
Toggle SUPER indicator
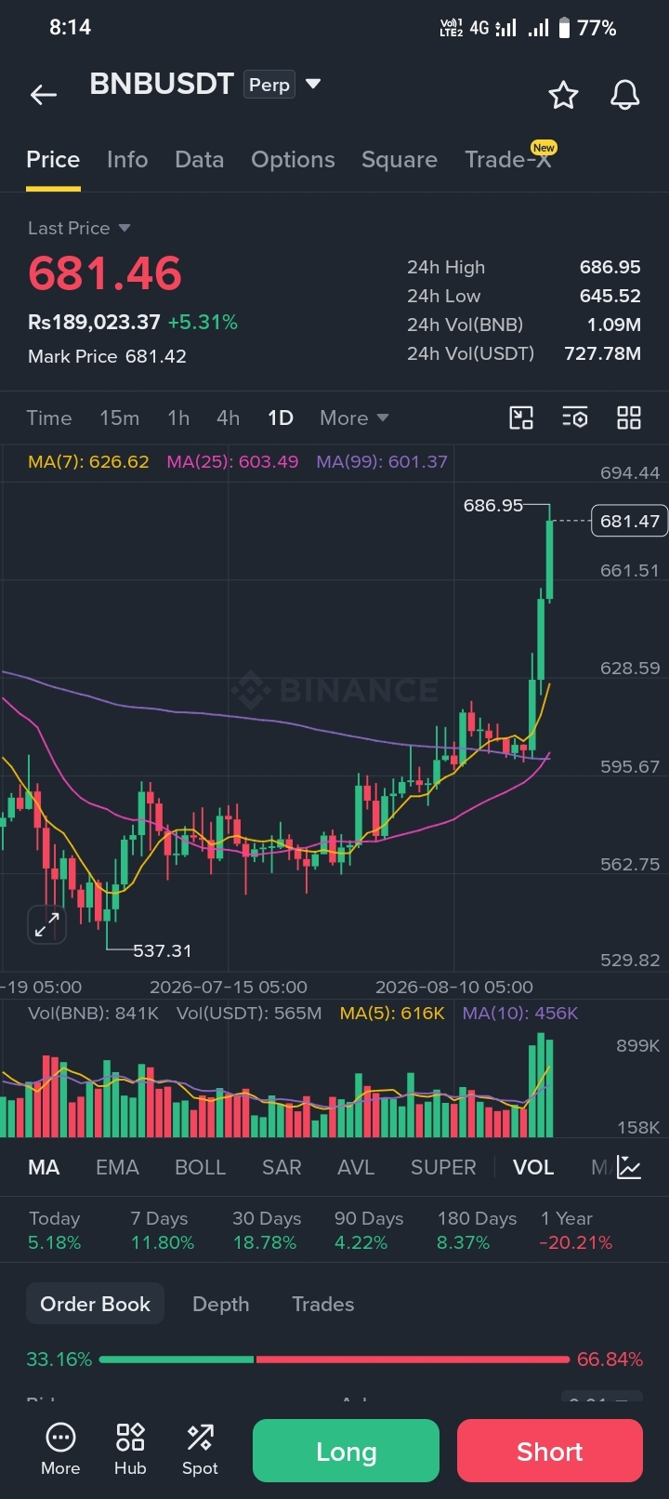click(443, 1167)
